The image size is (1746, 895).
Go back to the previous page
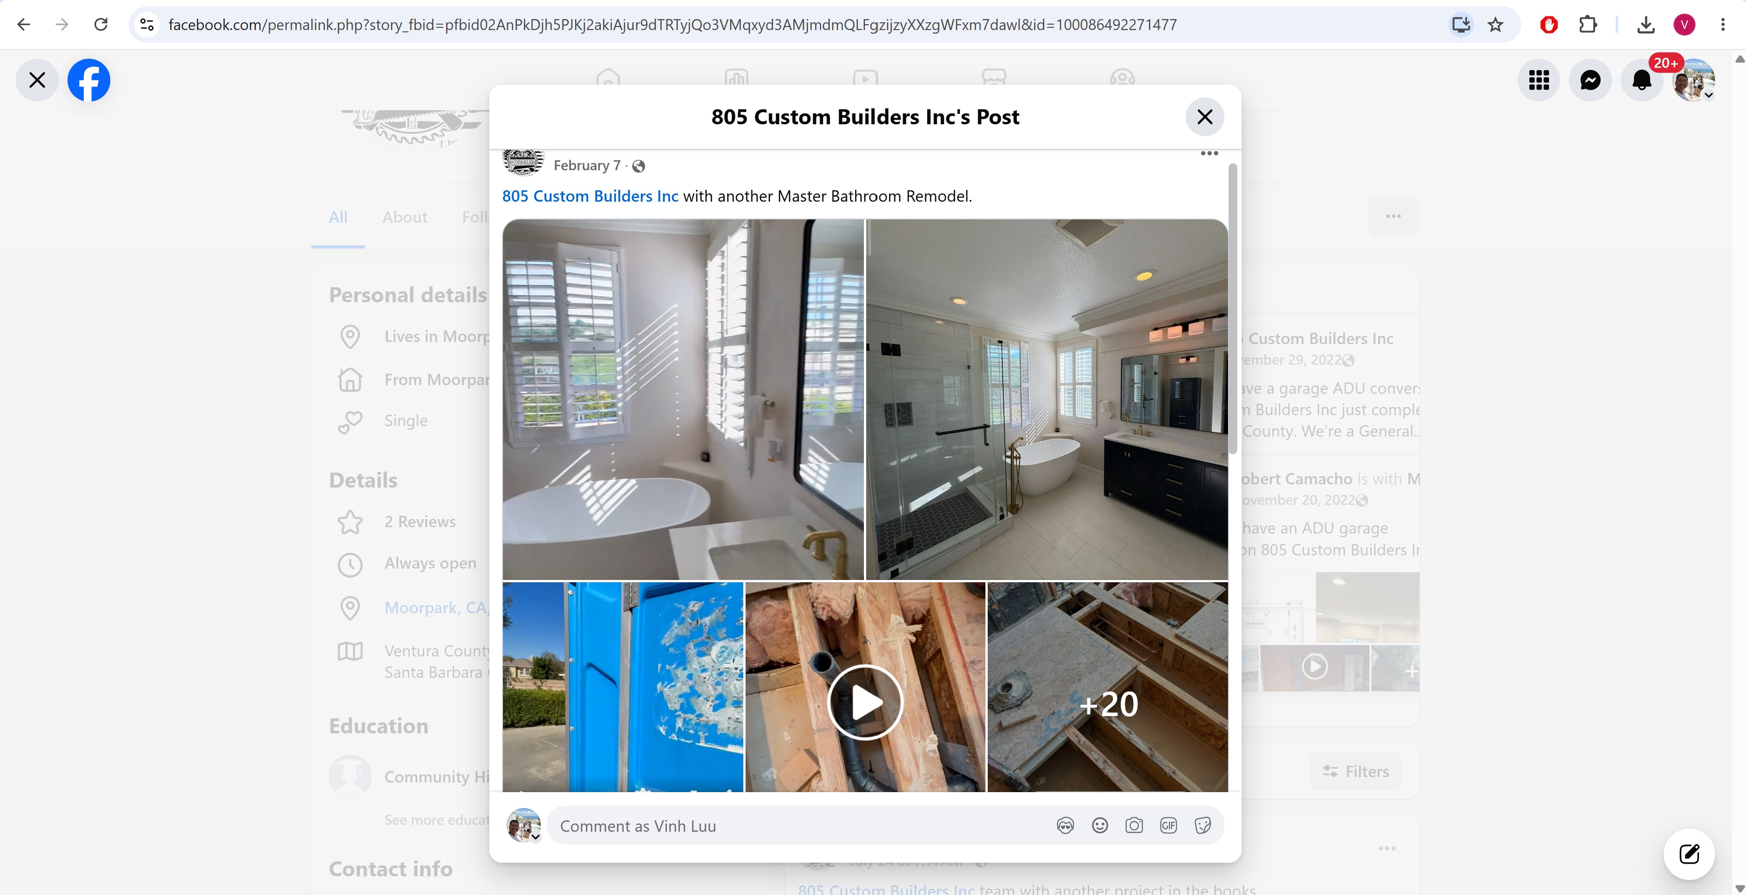(24, 25)
